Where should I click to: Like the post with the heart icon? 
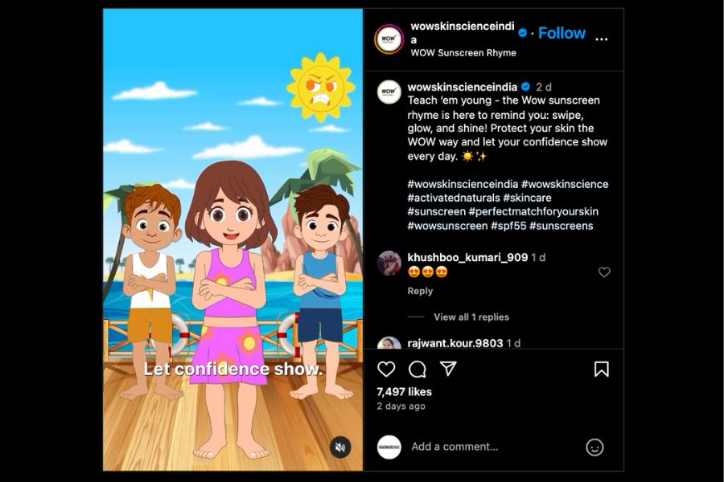pyautogui.click(x=386, y=369)
